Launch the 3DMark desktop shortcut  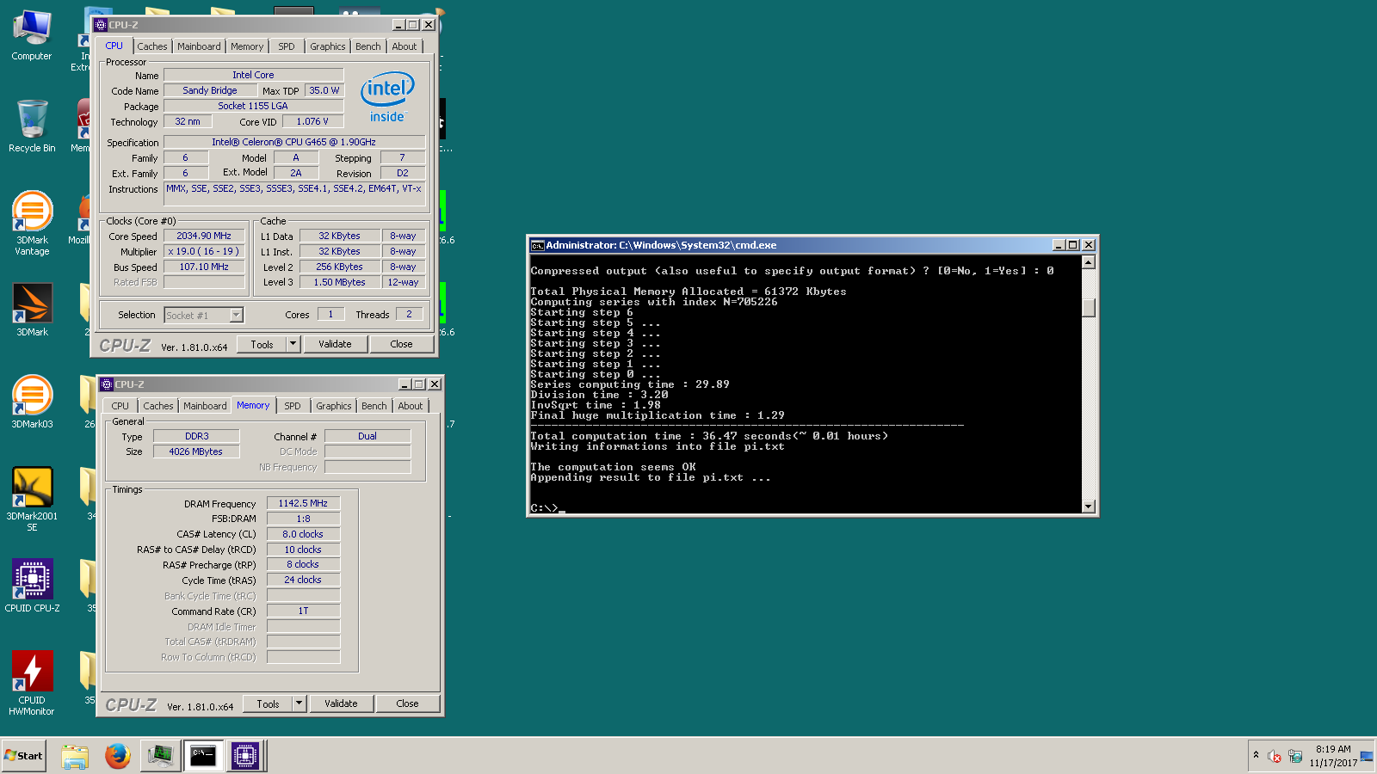point(32,310)
